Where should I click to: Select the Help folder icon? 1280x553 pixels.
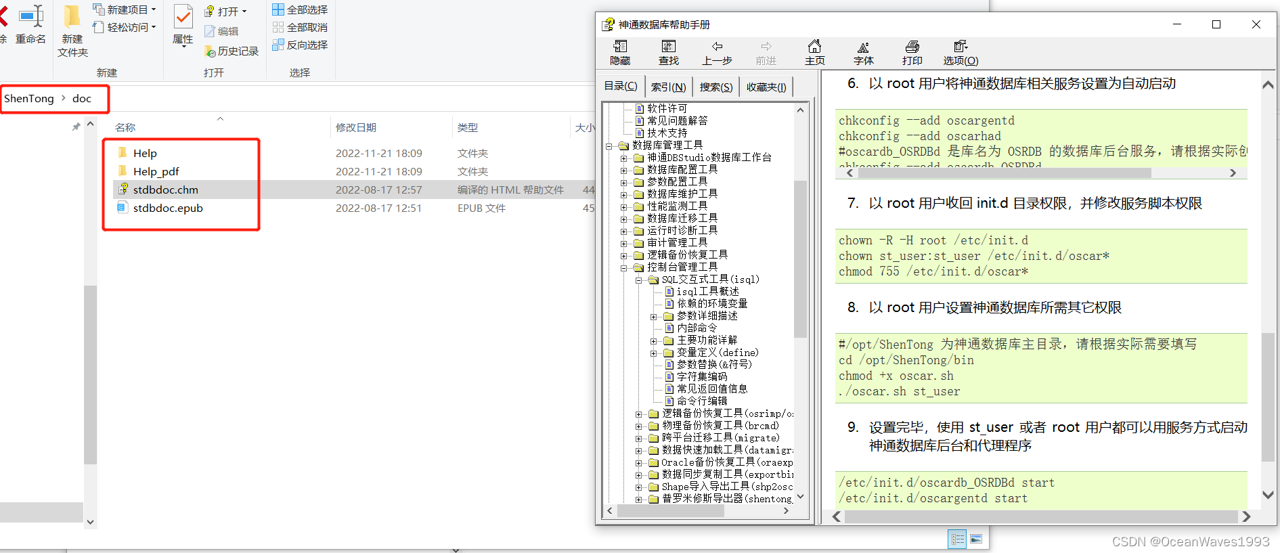[x=123, y=152]
